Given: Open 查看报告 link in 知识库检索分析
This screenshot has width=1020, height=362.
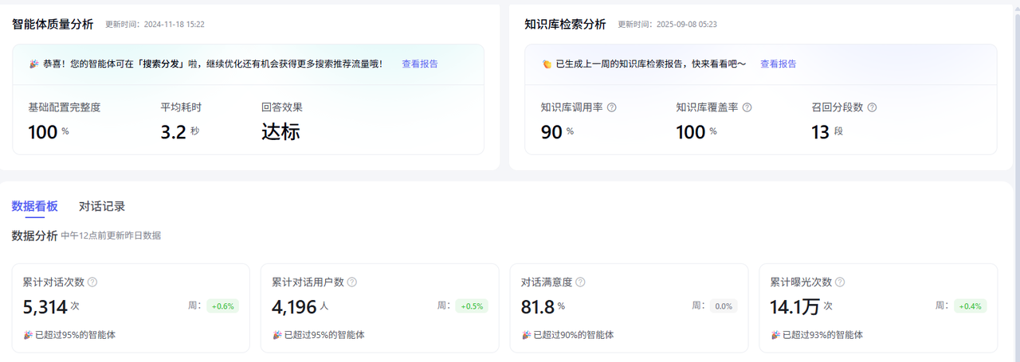Looking at the screenshot, I should [x=778, y=64].
